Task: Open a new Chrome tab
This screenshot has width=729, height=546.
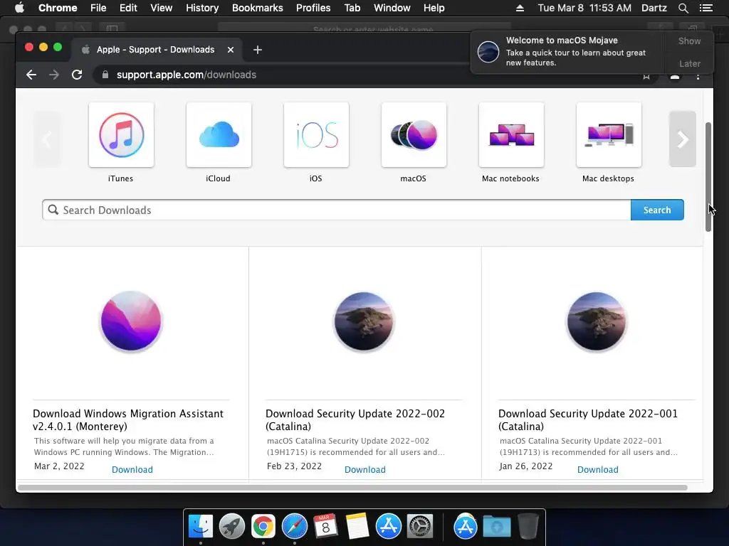Action: tap(258, 50)
